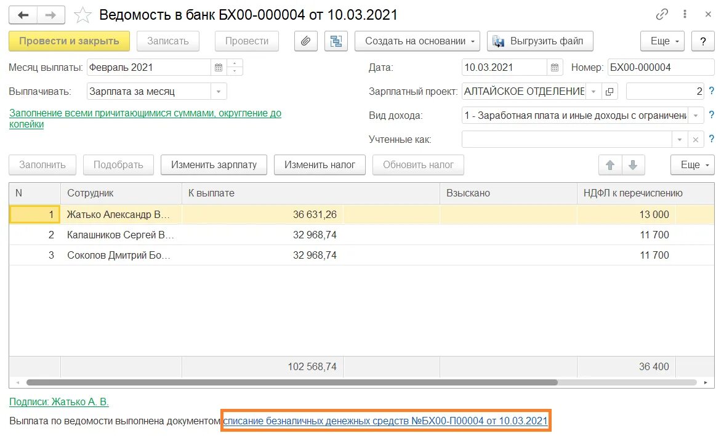Image resolution: width=716 pixels, height=436 pixels.
Task: Move row down with arrow button
Action: [633, 165]
